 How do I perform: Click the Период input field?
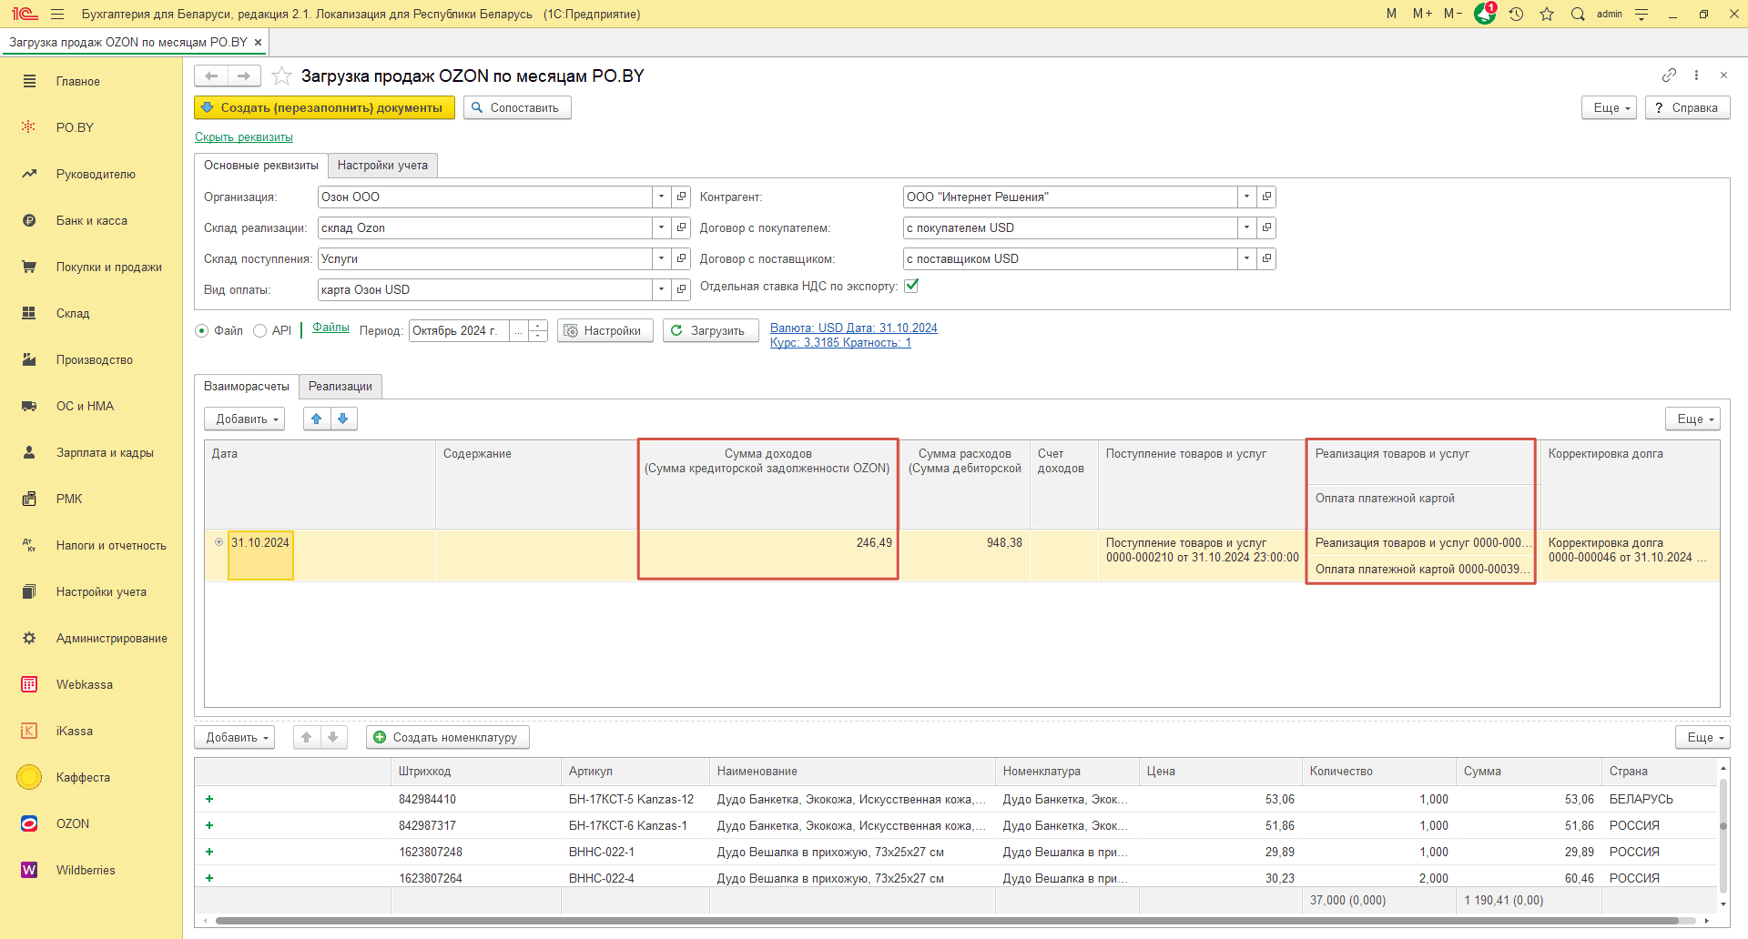[459, 330]
